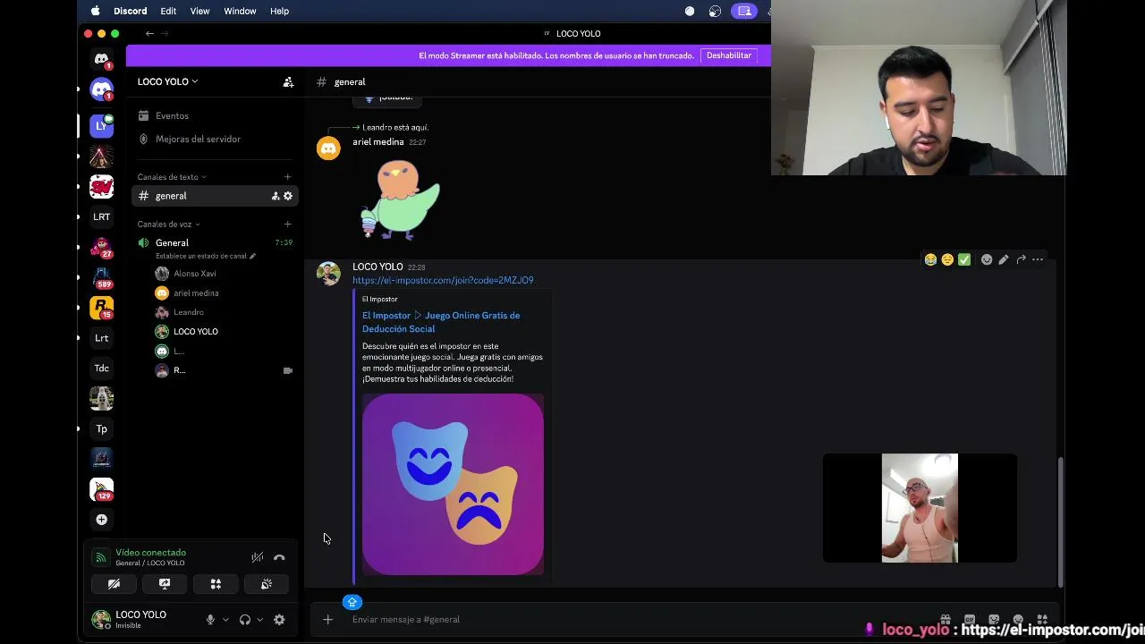This screenshot has width=1145, height=644.
Task: Click floating video pop-out of caller
Action: tap(920, 508)
